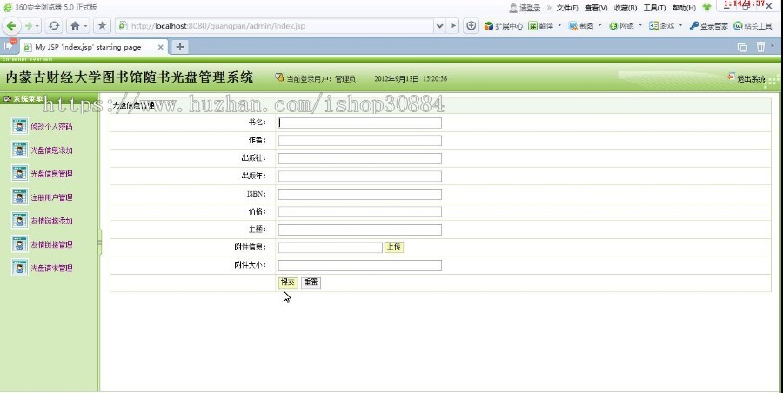
Task: Click icon beside 光盘请求管理
Action: [19, 267]
